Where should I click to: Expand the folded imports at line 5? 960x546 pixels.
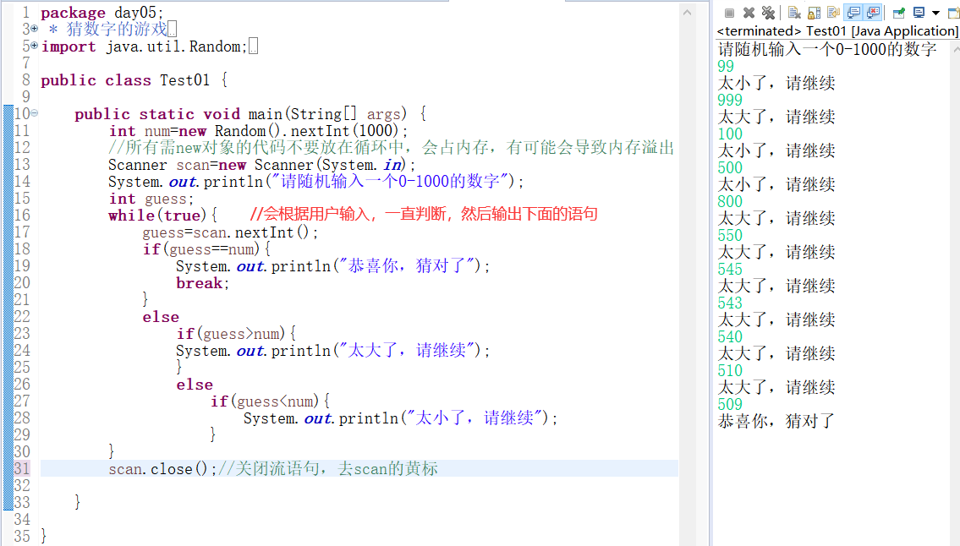(x=35, y=46)
